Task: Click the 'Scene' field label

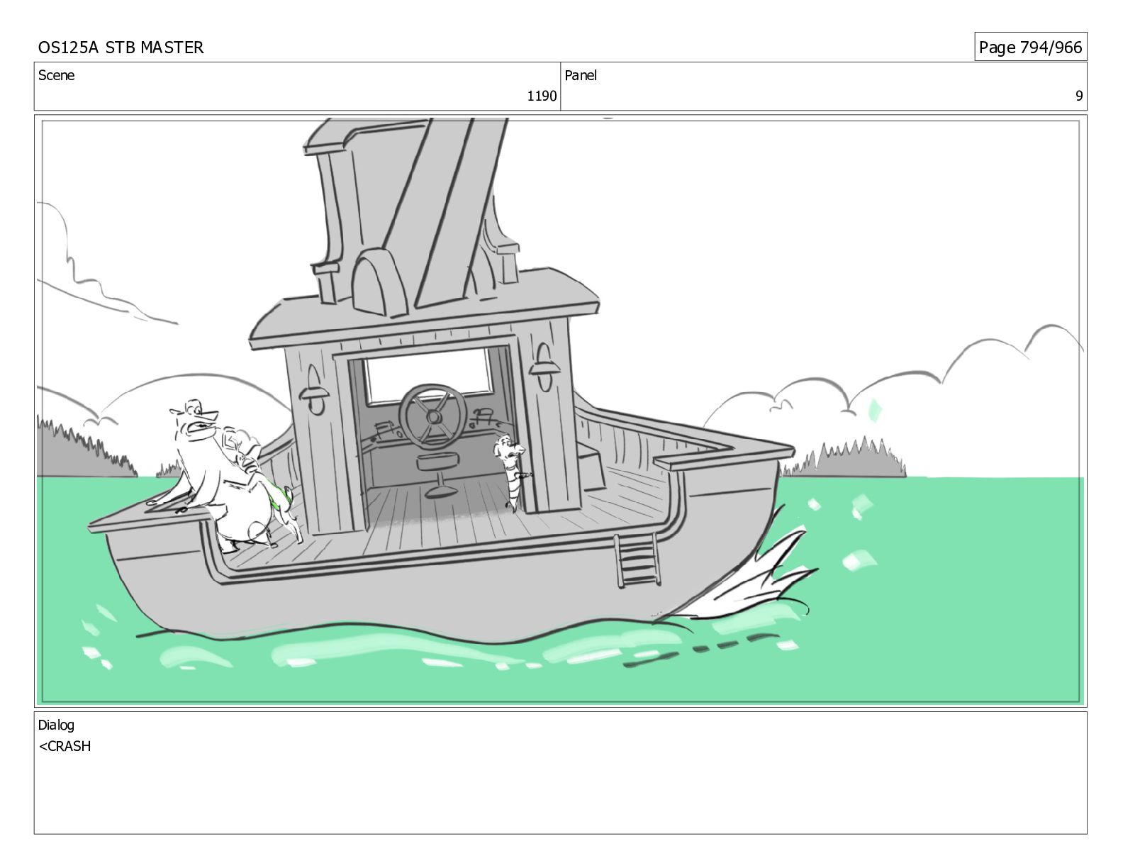Action: click(x=56, y=75)
